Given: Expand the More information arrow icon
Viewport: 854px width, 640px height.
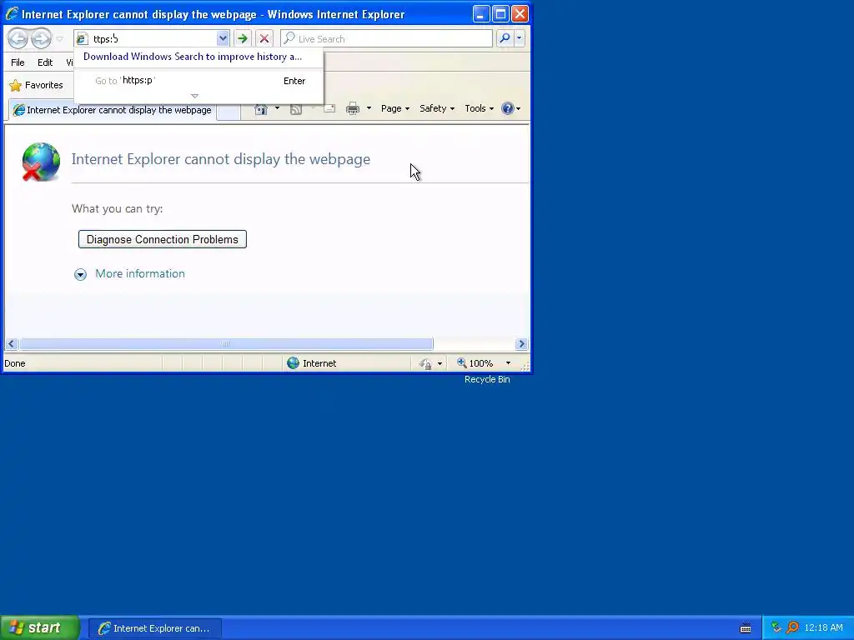Looking at the screenshot, I should pyautogui.click(x=80, y=274).
